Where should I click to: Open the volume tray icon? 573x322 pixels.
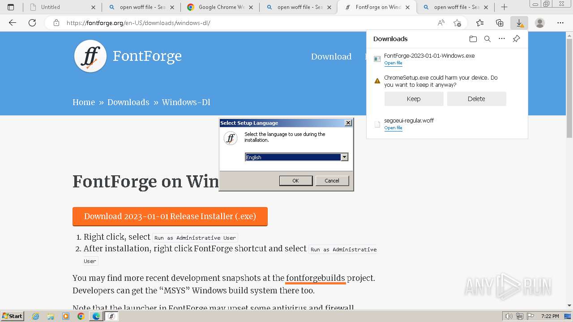click(x=509, y=316)
